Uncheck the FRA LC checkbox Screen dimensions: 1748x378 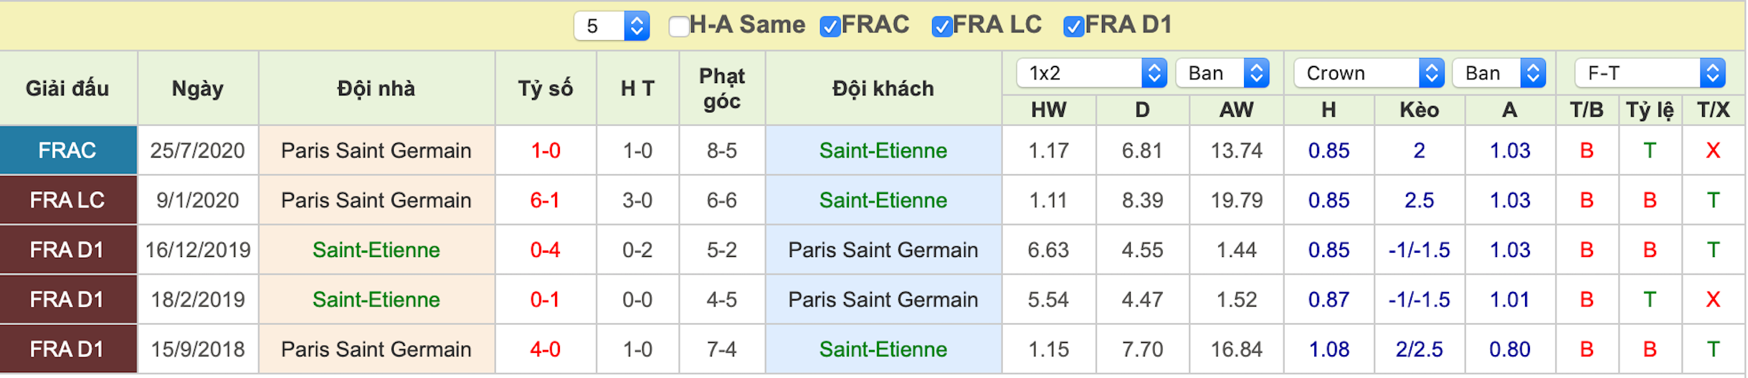941,26
